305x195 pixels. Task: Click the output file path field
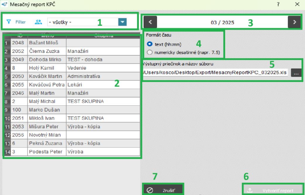click(x=215, y=72)
